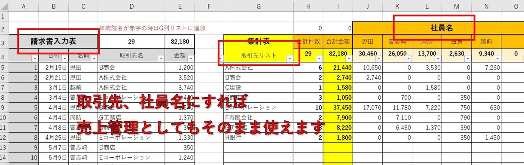Viewport: 524px width, 165px height.
Task: Click the G工務店 cell in row 10
Action: pos(131,117)
